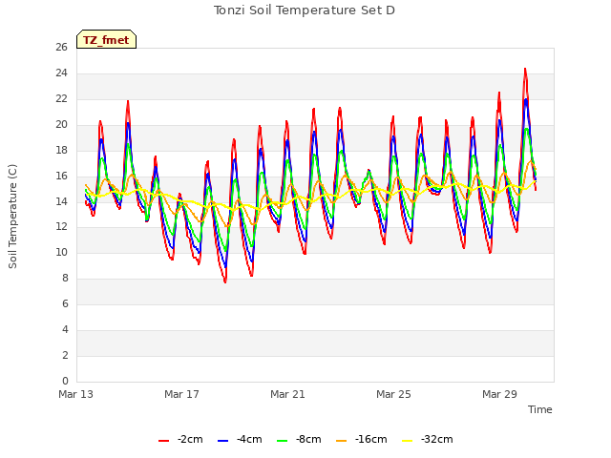Toggle the -2cm legend entry
Screen dimensions: 611x458
(x=180, y=440)
